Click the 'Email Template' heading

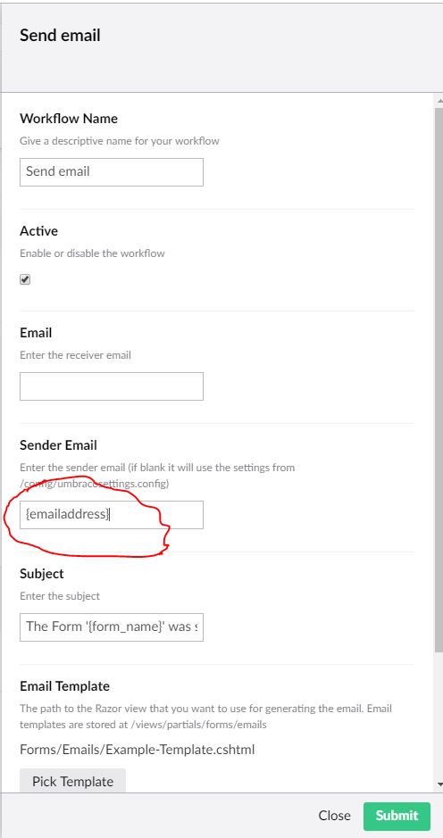click(64, 686)
